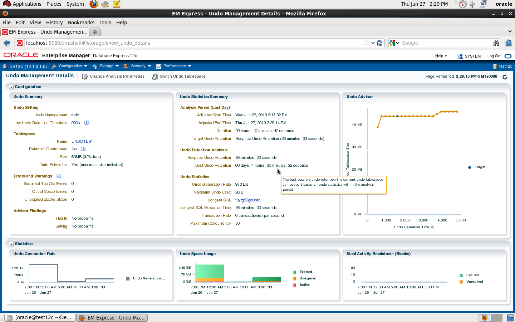515x322 pixels.
Task: Open the UNDOTBS1 tablespace link
Action: point(82,141)
